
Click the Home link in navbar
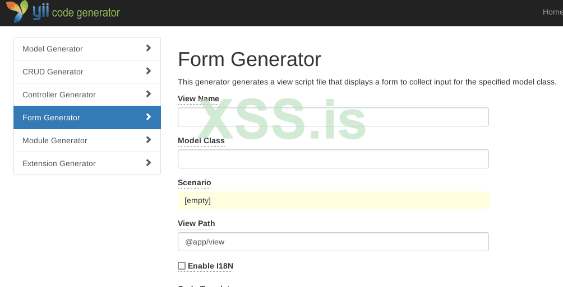[552, 12]
